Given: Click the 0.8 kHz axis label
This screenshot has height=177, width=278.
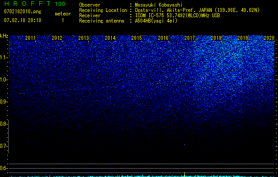Looking at the screenshot, I should pyautogui.click(x=4, y=124).
